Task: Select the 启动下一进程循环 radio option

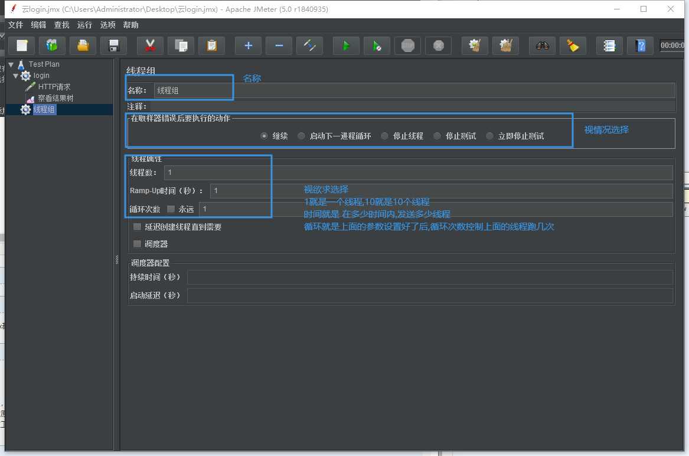Action: coord(301,136)
